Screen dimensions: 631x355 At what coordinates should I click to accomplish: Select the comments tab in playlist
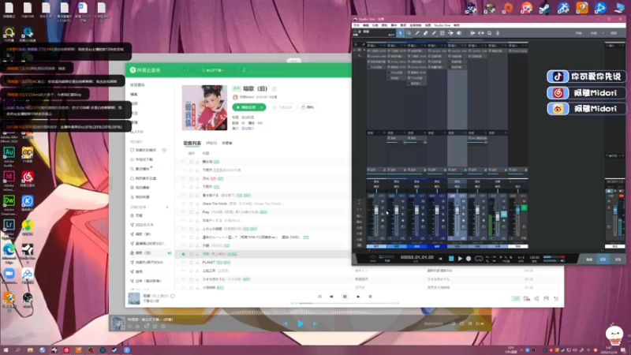point(211,143)
